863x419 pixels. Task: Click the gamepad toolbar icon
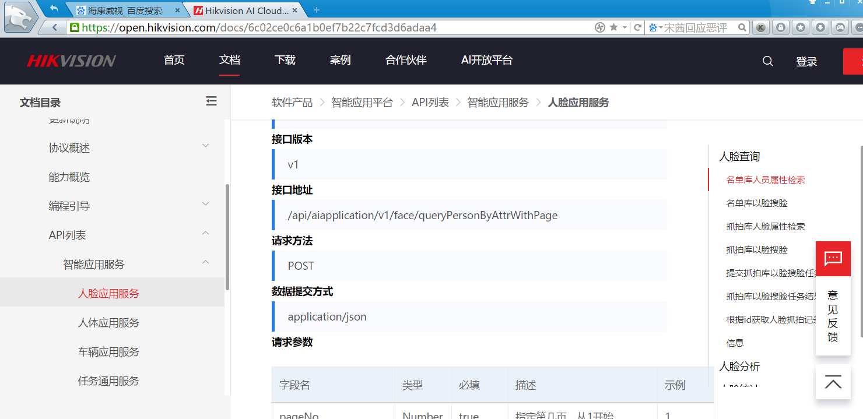pos(840,27)
